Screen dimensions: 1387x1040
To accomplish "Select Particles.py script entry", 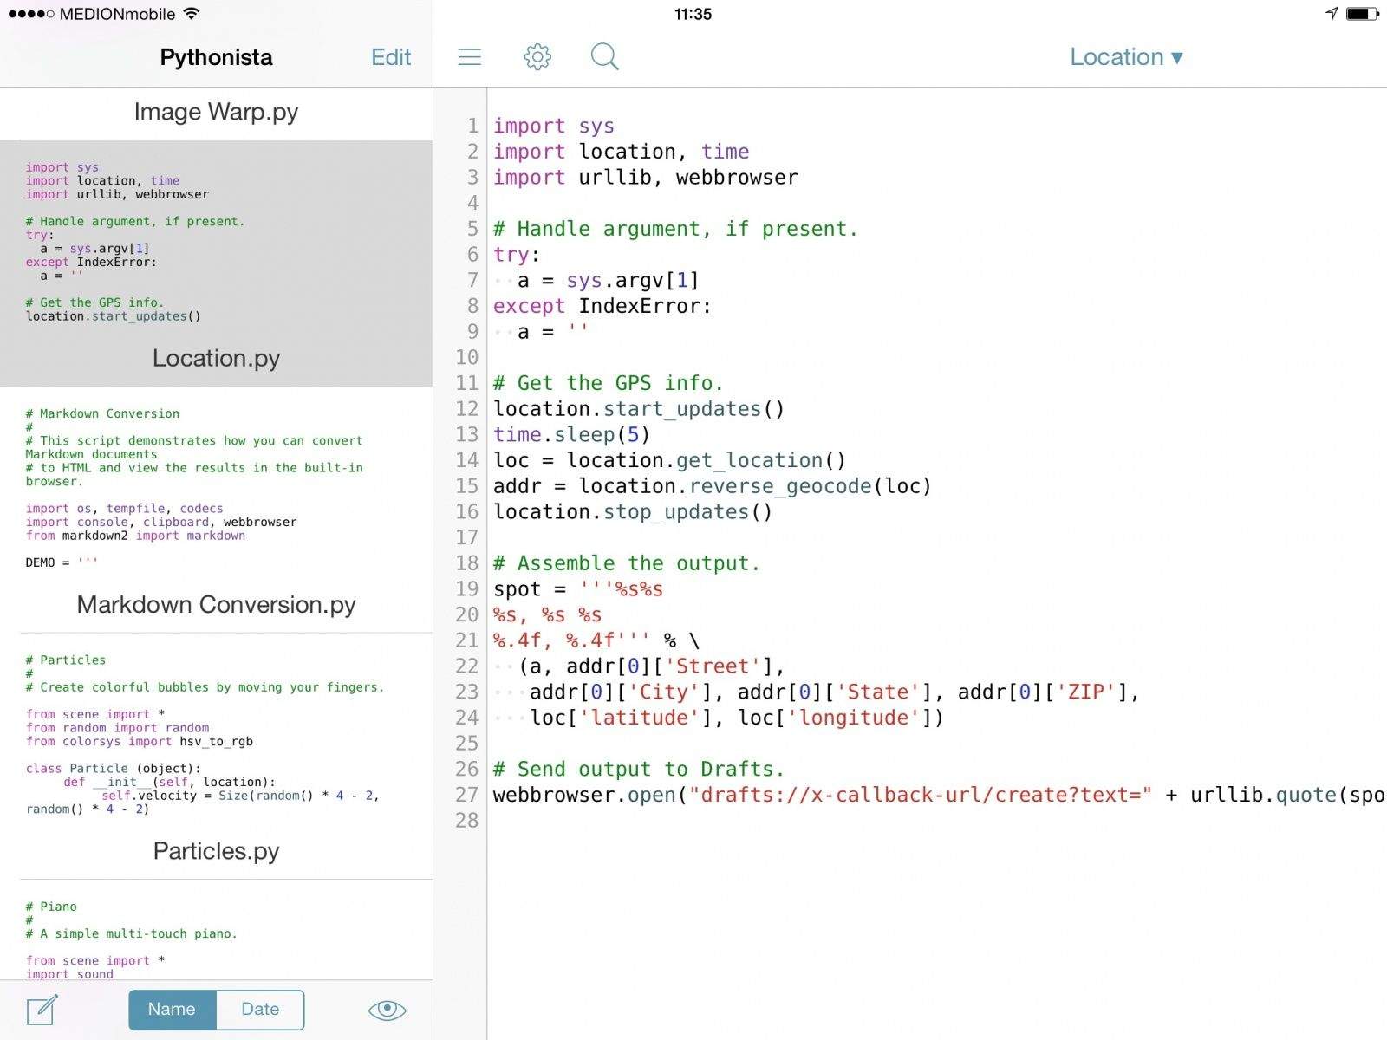I will tap(216, 851).
